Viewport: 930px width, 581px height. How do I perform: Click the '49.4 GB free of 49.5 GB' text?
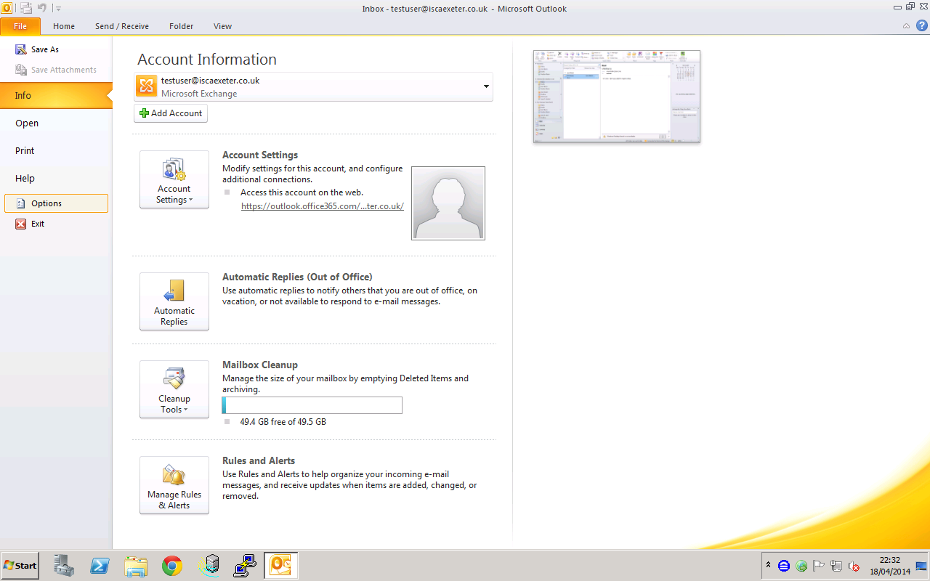coord(283,422)
